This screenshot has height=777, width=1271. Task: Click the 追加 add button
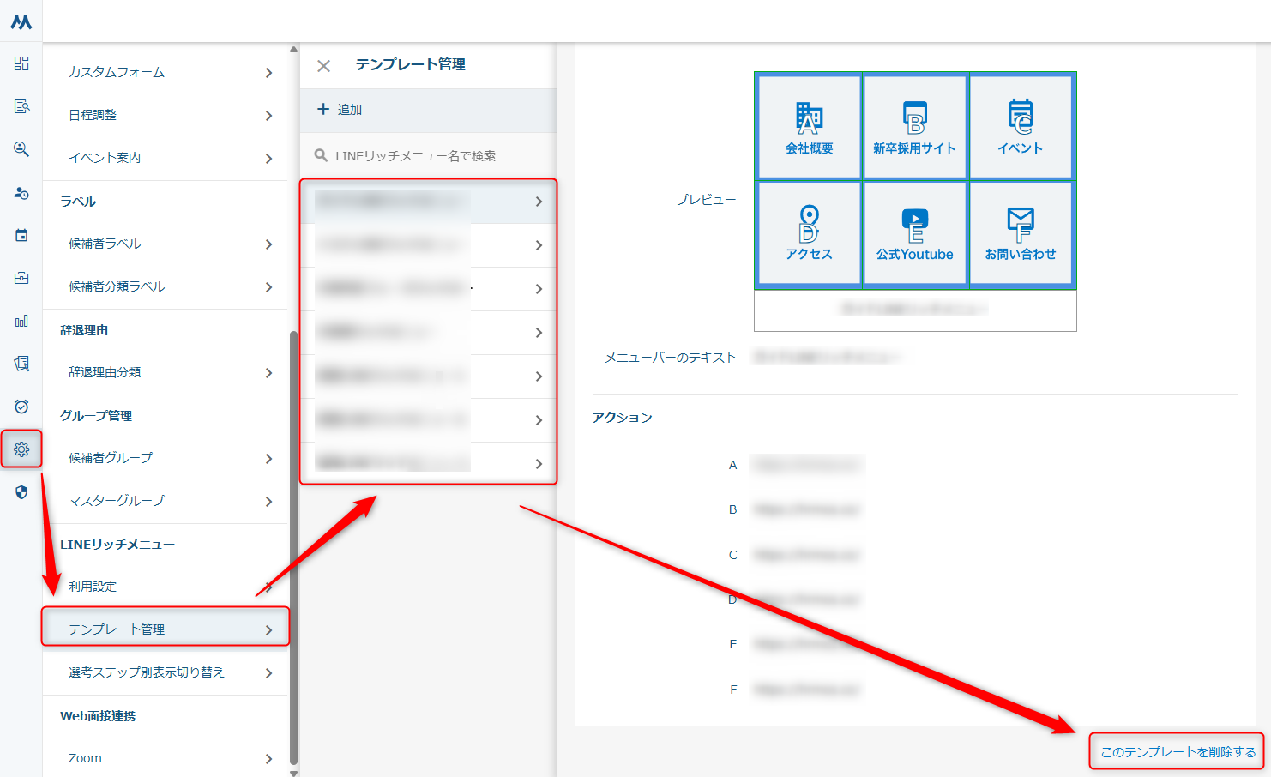340,110
